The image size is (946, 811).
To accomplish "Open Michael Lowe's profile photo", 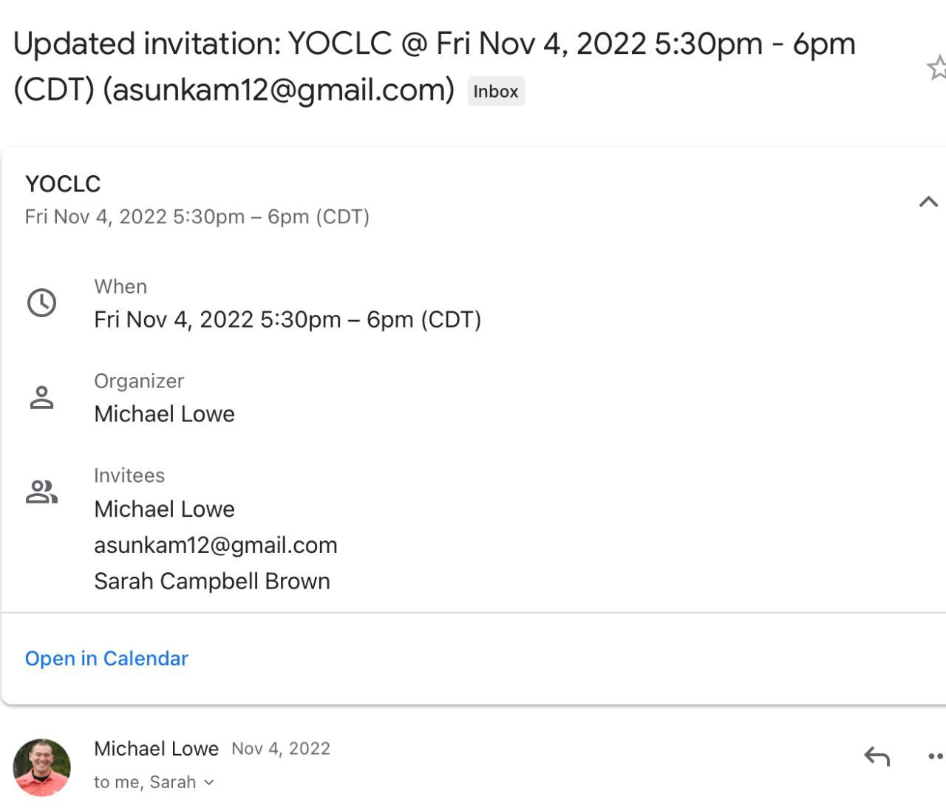I will click(x=42, y=767).
